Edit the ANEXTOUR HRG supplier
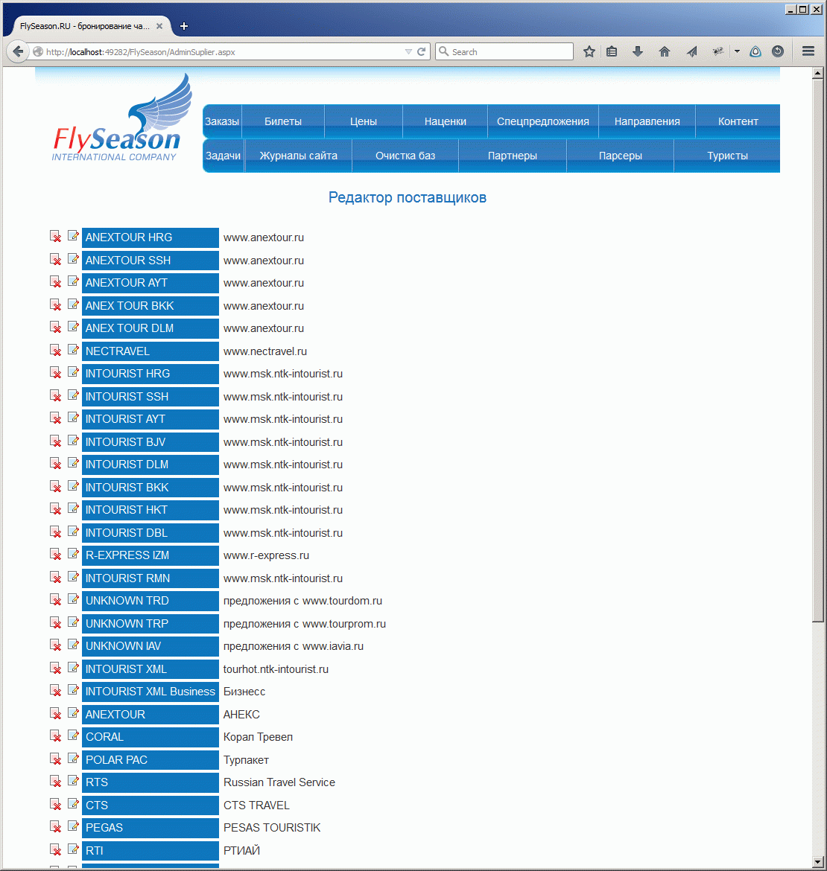Screen dimensions: 827x871 point(73,236)
